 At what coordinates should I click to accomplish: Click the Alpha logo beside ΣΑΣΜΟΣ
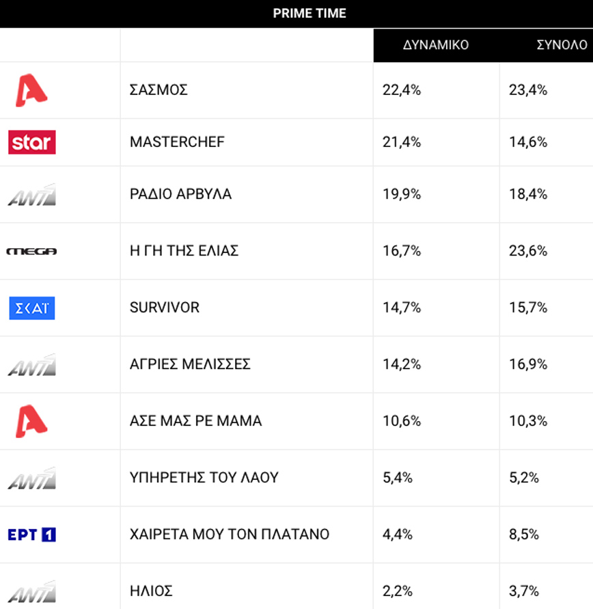click(31, 90)
